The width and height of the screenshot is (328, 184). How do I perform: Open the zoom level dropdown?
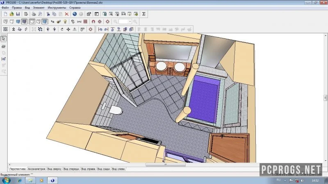130,22
